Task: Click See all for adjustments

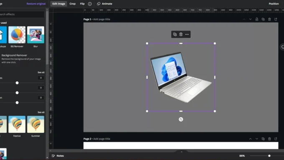Action: (x=41, y=72)
